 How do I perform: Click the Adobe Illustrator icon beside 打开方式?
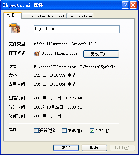point(37,54)
